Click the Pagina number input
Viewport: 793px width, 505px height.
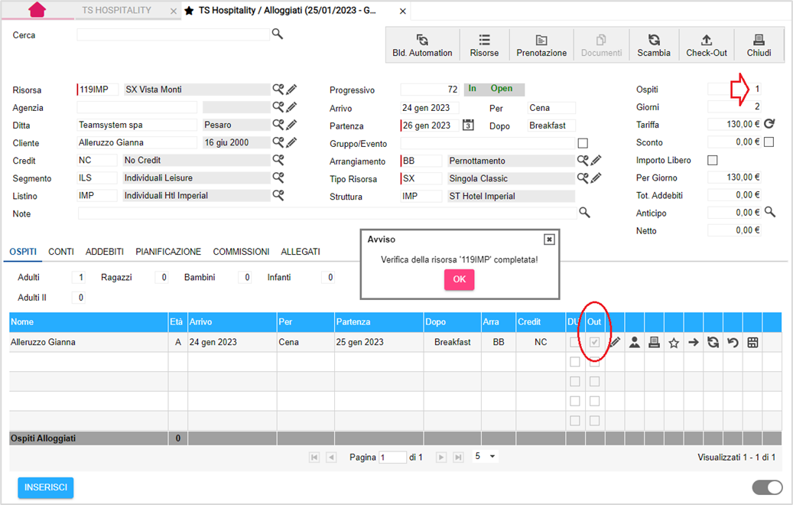pyautogui.click(x=393, y=458)
